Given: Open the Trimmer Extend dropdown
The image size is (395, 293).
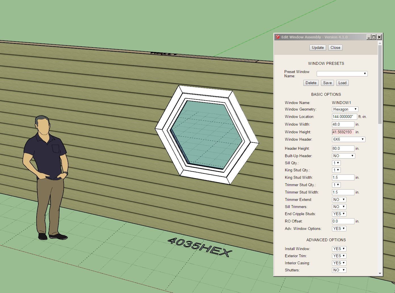Looking at the screenshot, I should pyautogui.click(x=339, y=200).
